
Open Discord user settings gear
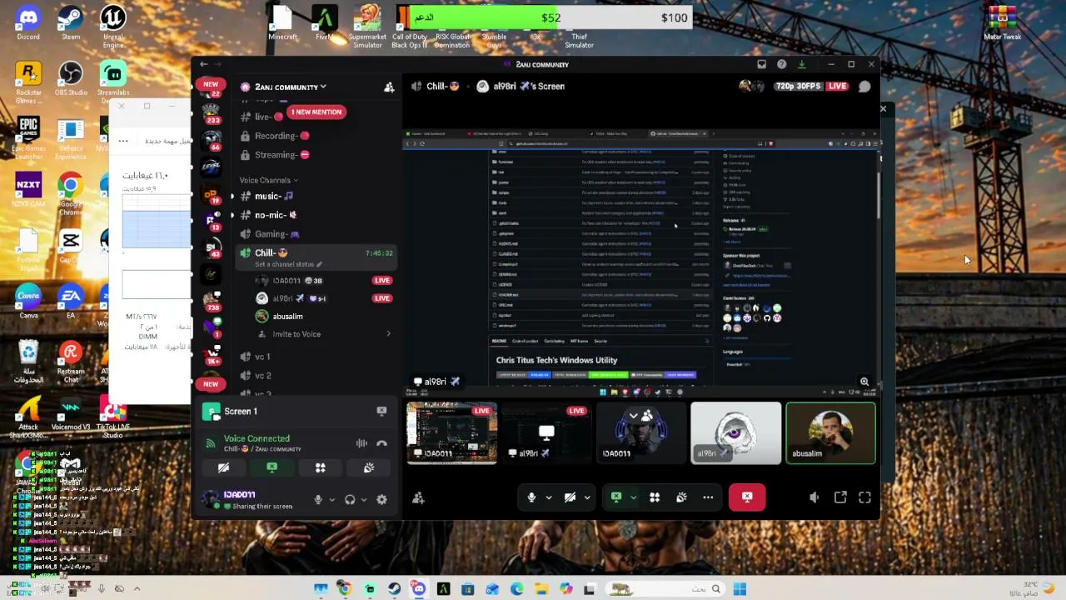pyautogui.click(x=381, y=499)
